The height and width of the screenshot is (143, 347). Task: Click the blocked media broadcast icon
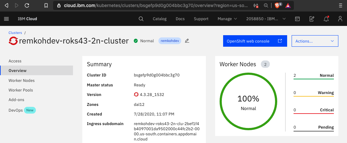[256, 5]
